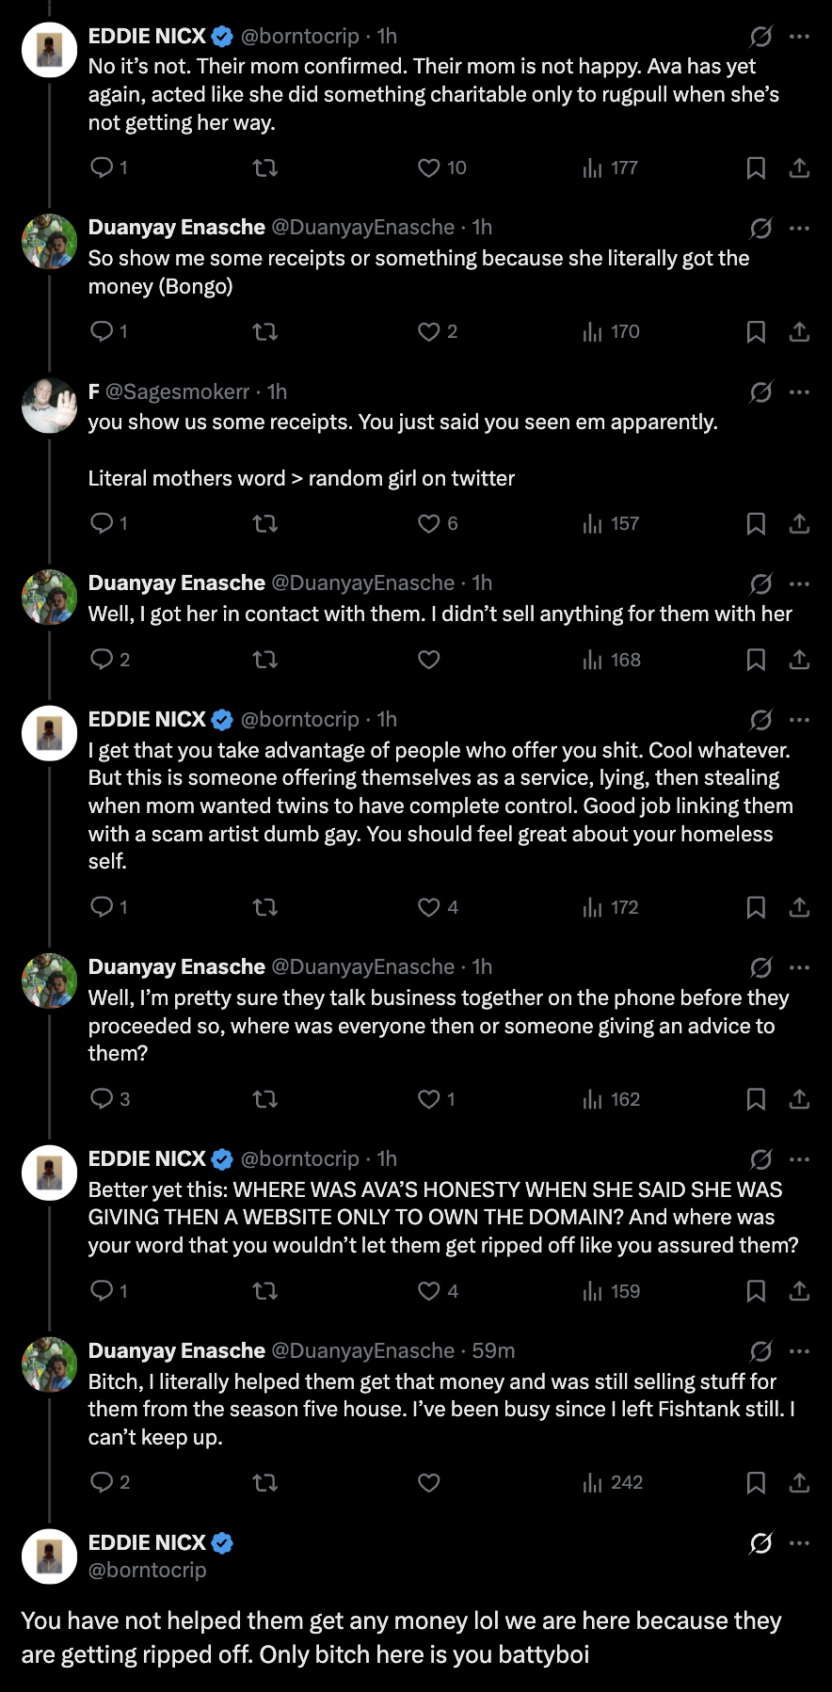Repost the 'Bitch, I literally helped' tweet
This screenshot has width=832, height=1692.
[x=265, y=1482]
